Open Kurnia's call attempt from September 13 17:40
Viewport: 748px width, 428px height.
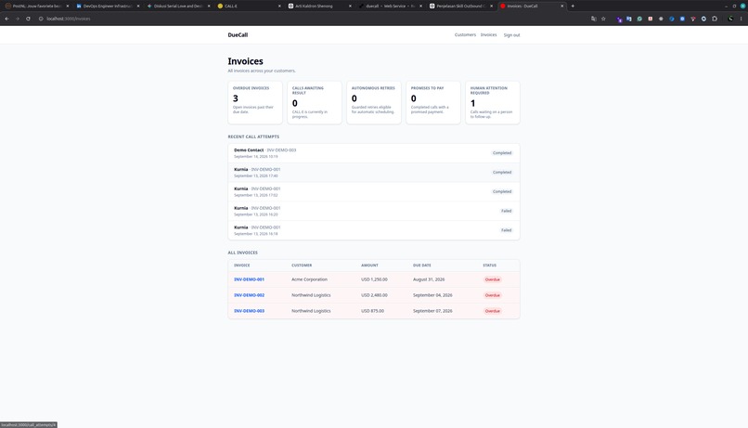(x=373, y=173)
